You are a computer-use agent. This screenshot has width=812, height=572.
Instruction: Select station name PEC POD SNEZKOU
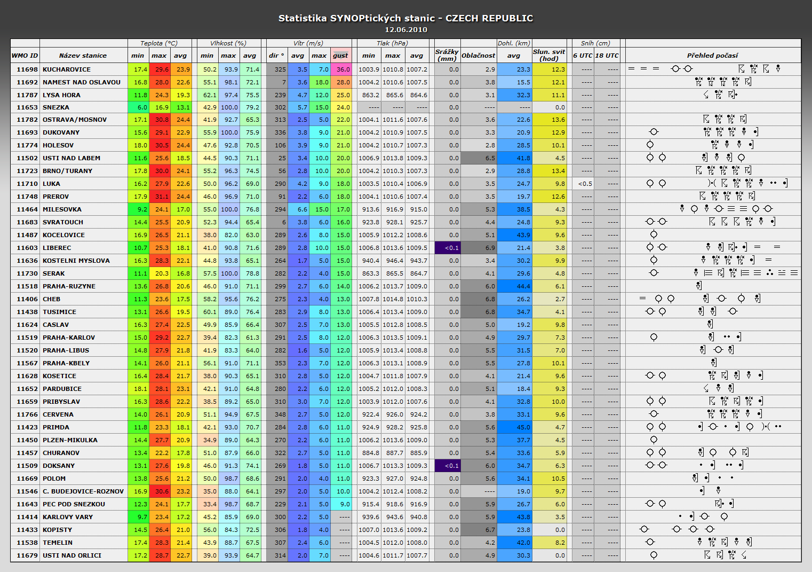click(74, 504)
